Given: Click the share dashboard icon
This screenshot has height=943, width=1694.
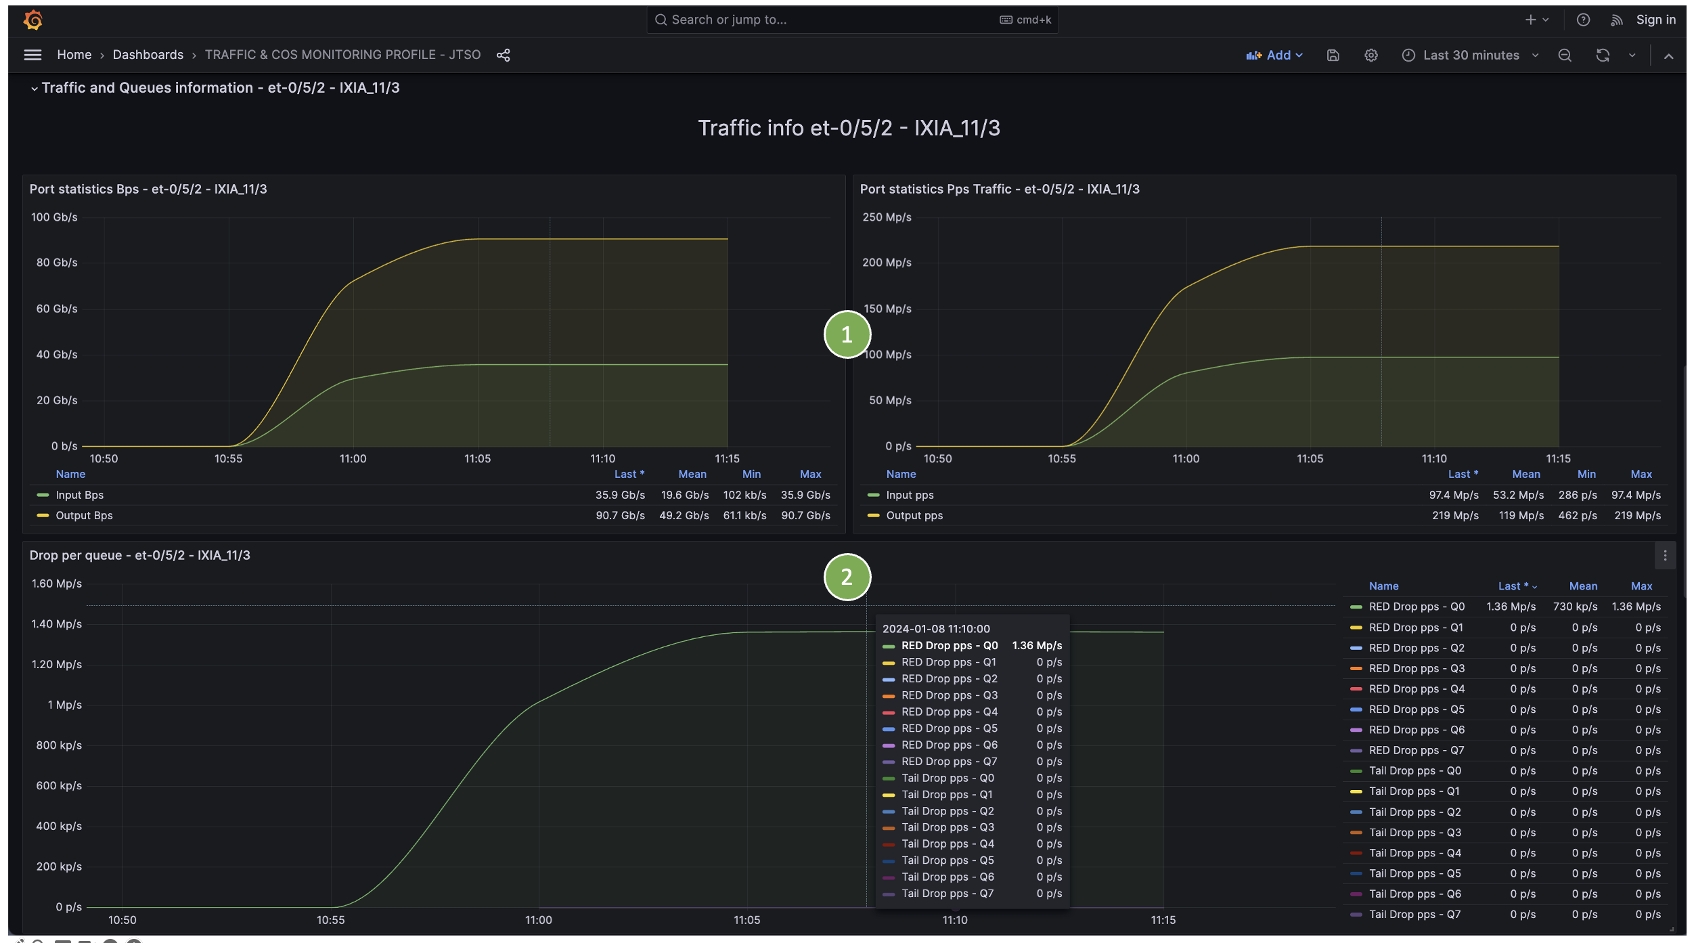Looking at the screenshot, I should [x=503, y=55].
